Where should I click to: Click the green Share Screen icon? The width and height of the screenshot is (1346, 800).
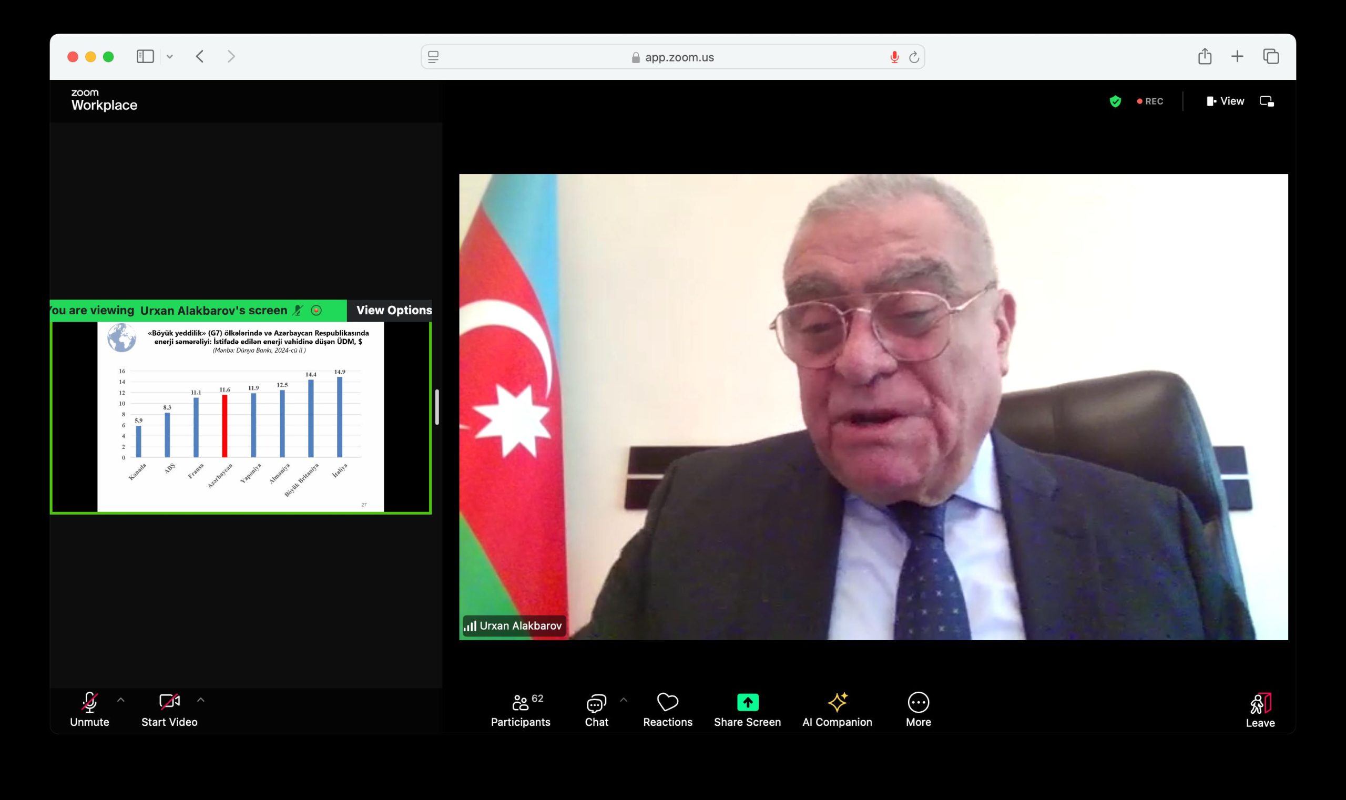pyautogui.click(x=748, y=702)
